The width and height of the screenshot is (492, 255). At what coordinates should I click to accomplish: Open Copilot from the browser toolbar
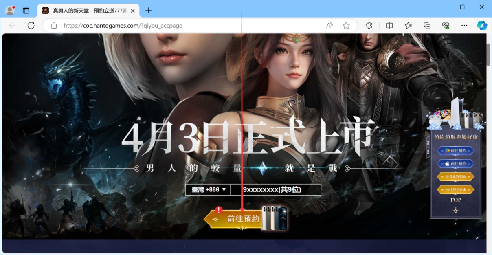click(x=482, y=25)
